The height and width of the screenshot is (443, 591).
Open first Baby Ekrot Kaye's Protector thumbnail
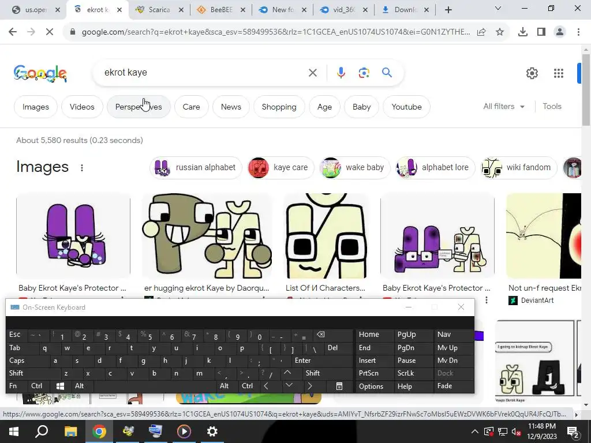[x=73, y=235]
